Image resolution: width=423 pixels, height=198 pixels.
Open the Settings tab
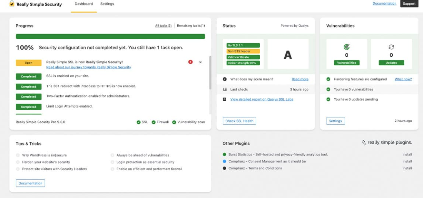[x=107, y=4]
